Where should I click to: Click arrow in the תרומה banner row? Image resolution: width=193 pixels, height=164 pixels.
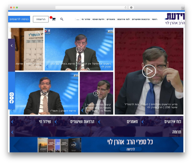point(12,132)
